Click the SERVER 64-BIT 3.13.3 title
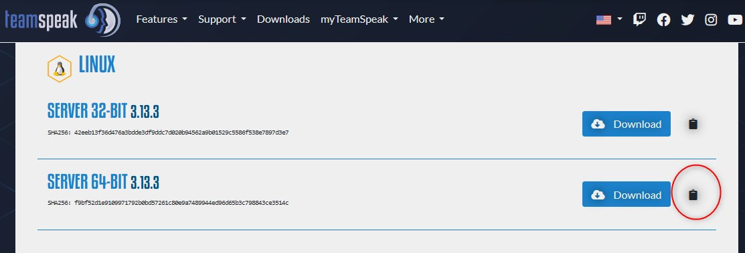This screenshot has height=253, width=745. (103, 181)
